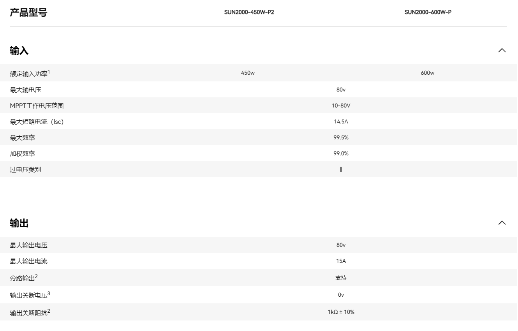This screenshot has height=331, width=518.
Task: Open footnote 1 beside 额定输入功率
Action: (49, 72)
